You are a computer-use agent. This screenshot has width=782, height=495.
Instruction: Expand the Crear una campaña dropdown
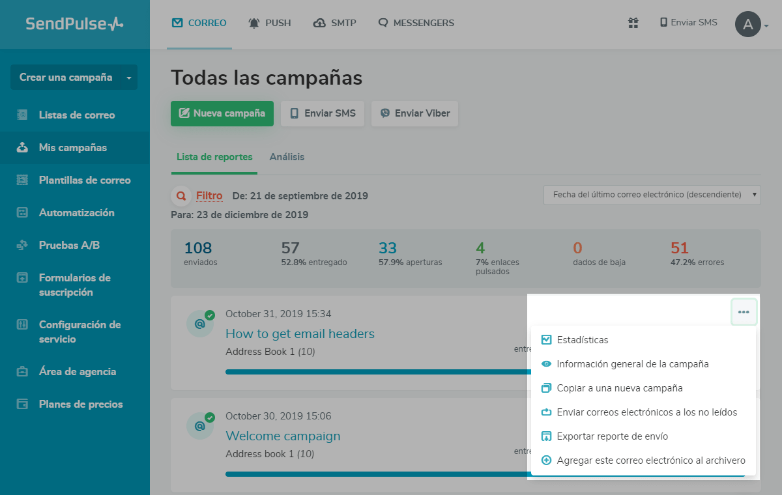pos(128,78)
